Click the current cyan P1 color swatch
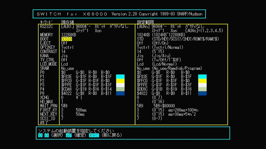The height and width of the screenshot is (149, 266). [120, 76]
